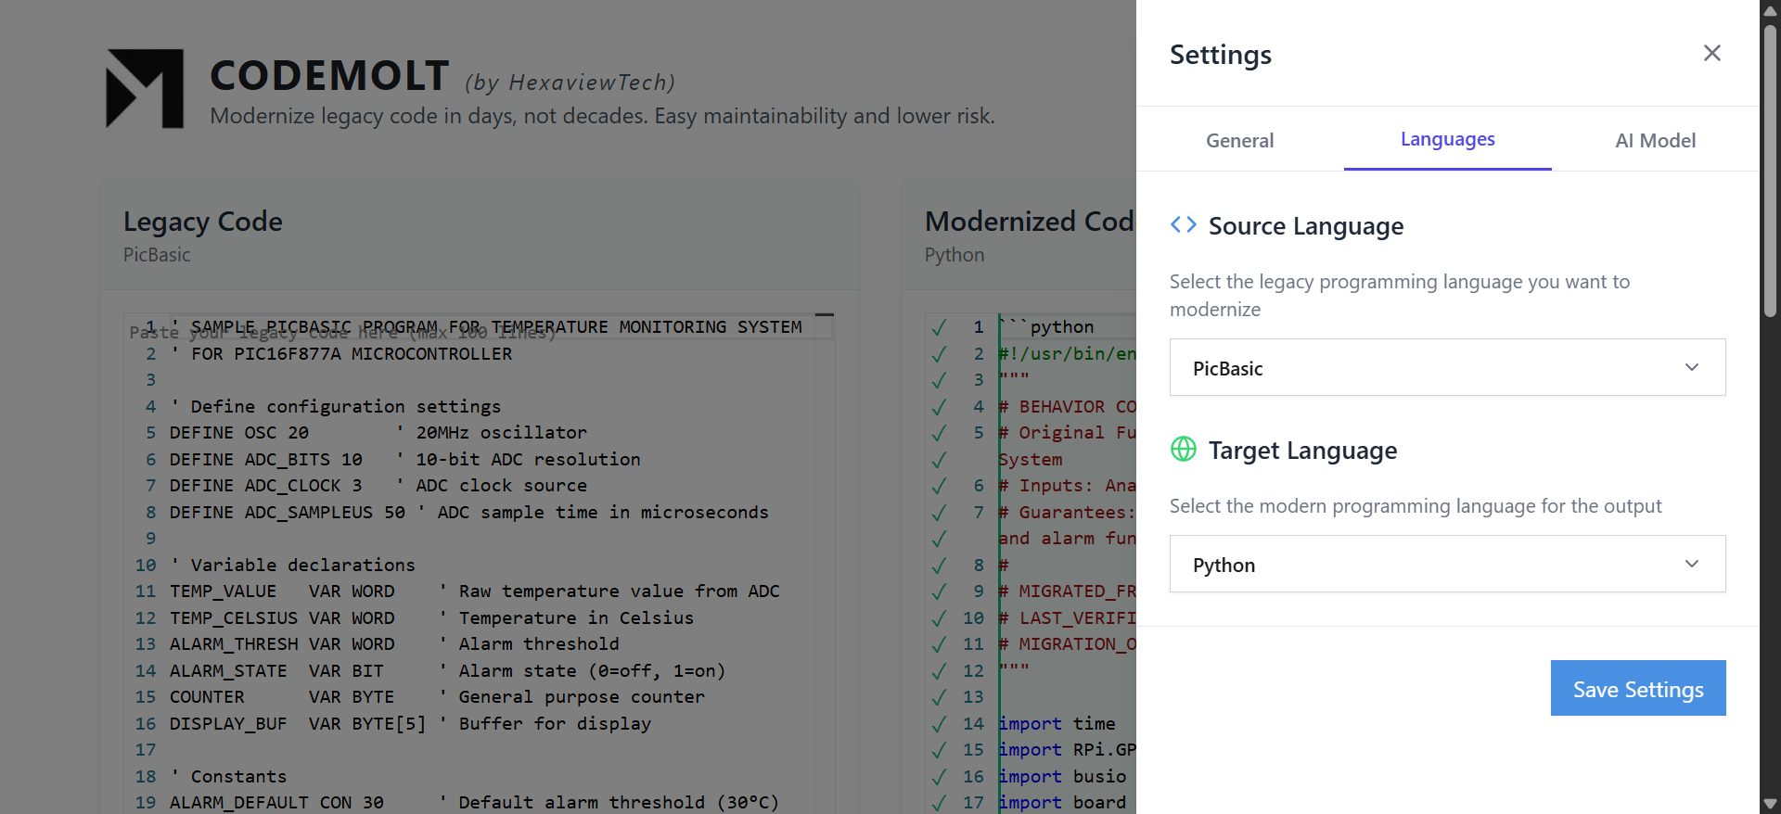Image resolution: width=1781 pixels, height=814 pixels.
Task: Click the Target Language globe icon
Action: click(1183, 450)
